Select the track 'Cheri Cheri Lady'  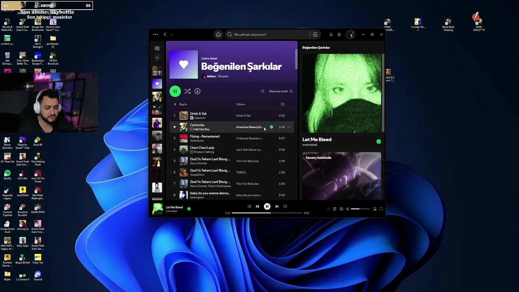click(x=202, y=148)
